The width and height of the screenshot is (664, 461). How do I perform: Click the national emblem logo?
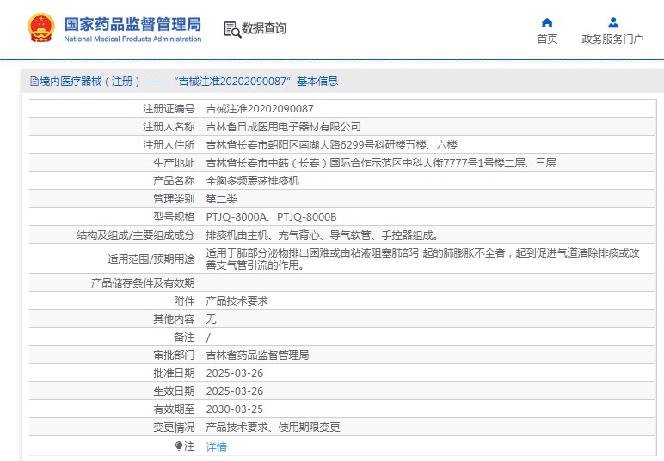tap(41, 27)
